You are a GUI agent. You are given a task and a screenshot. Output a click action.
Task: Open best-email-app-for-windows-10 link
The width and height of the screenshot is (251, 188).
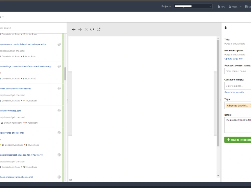coord(21,155)
